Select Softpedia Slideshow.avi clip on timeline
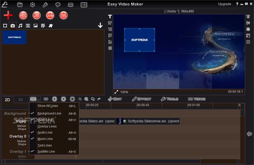 coord(148,121)
